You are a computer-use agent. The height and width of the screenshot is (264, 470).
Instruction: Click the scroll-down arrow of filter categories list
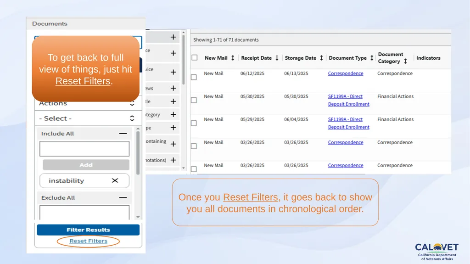point(184,169)
